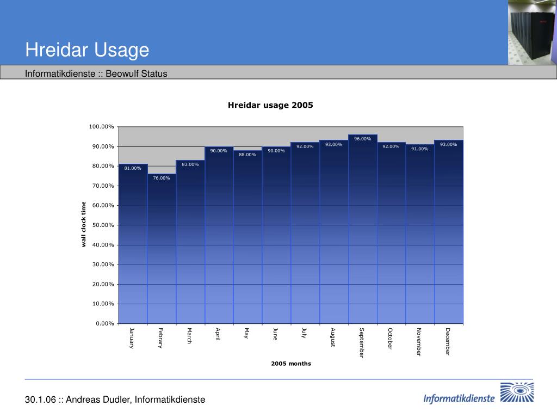
Task: Click the 'November' axis label
Action: point(418,342)
